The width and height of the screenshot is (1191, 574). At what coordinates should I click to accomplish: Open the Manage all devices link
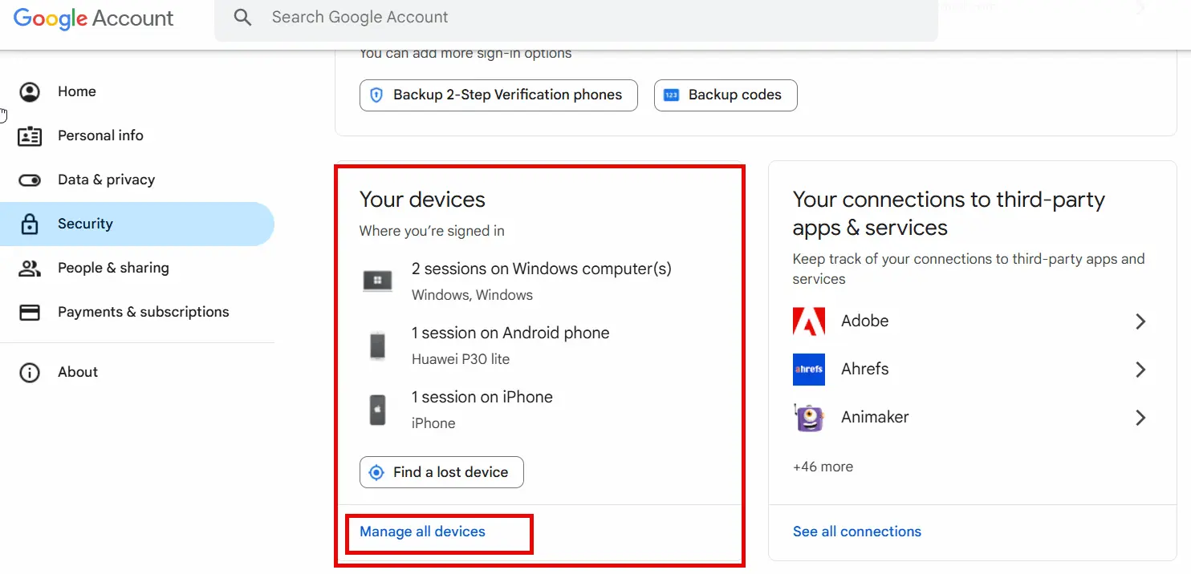coord(422,532)
